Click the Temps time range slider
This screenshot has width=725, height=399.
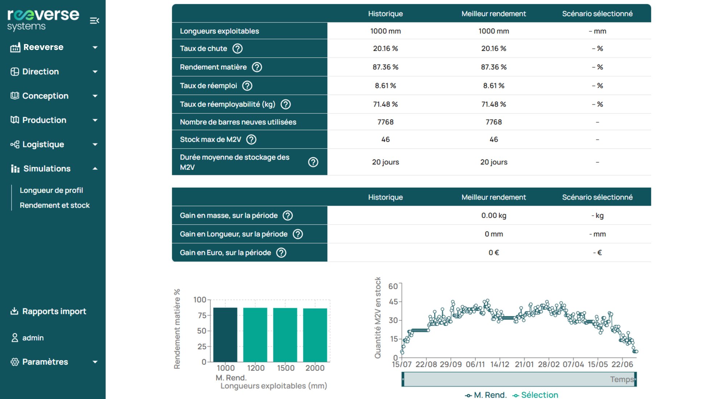[x=519, y=379]
